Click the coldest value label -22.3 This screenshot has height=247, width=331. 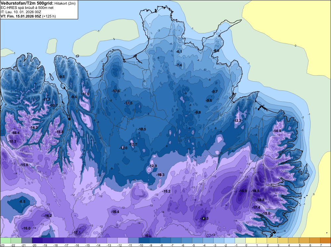(204, 218)
